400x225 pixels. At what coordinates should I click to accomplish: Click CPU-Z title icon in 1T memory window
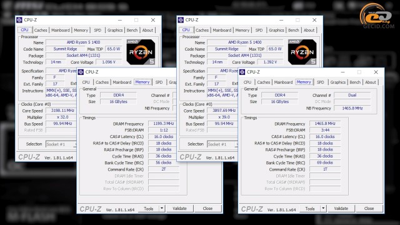tap(242, 72)
